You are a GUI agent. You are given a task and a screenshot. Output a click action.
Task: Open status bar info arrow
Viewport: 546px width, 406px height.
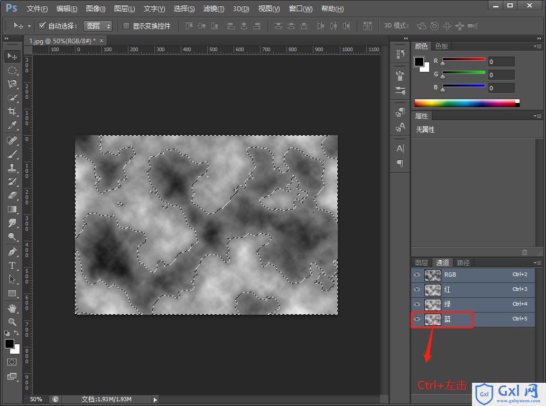coord(155,400)
